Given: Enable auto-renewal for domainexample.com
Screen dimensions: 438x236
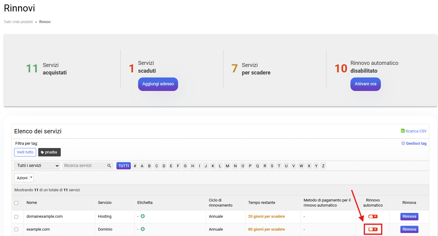Looking at the screenshot, I should pos(373,216).
